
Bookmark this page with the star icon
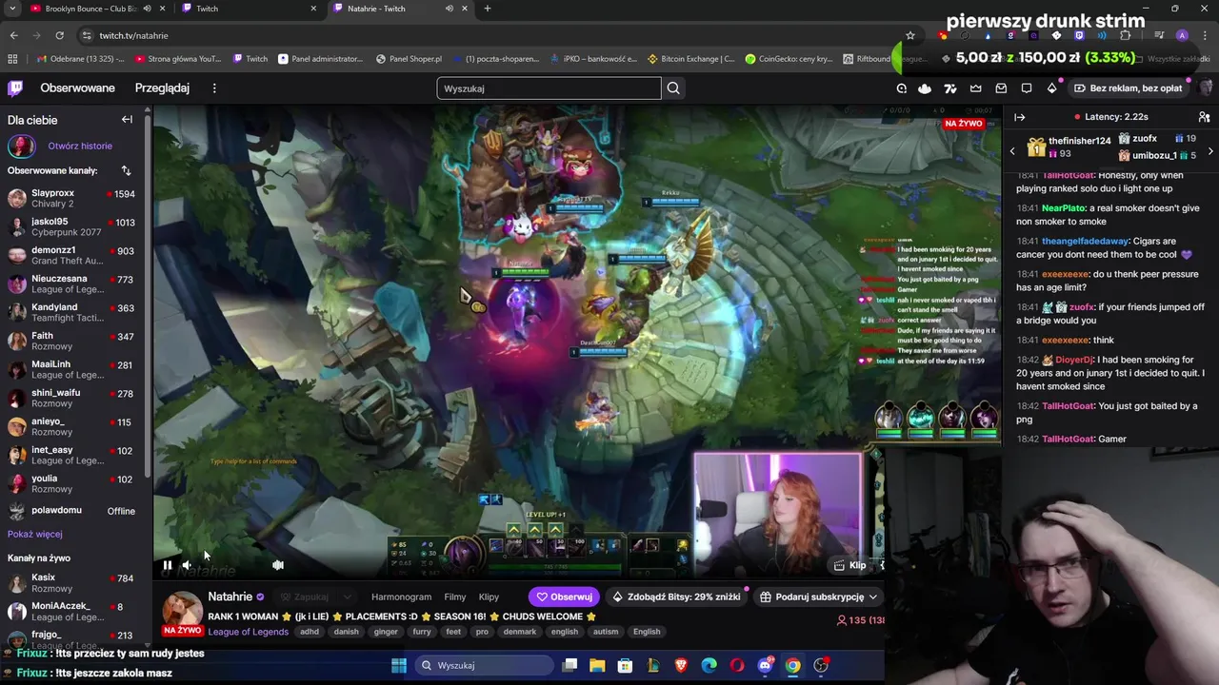coord(910,35)
